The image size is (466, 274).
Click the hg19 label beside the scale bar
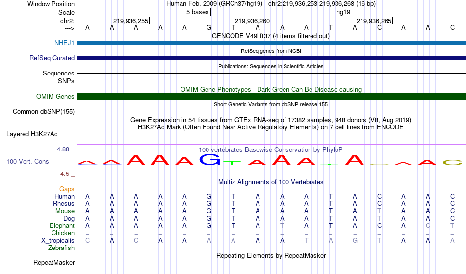pyautogui.click(x=343, y=12)
